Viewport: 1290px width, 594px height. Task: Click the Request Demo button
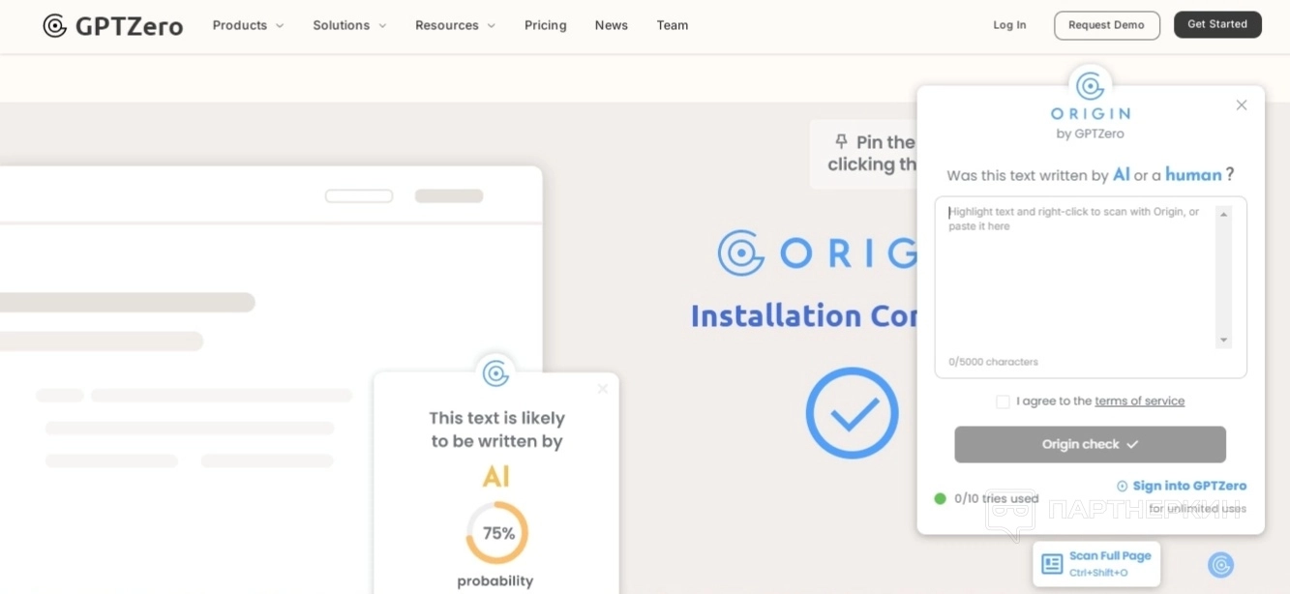coord(1107,25)
